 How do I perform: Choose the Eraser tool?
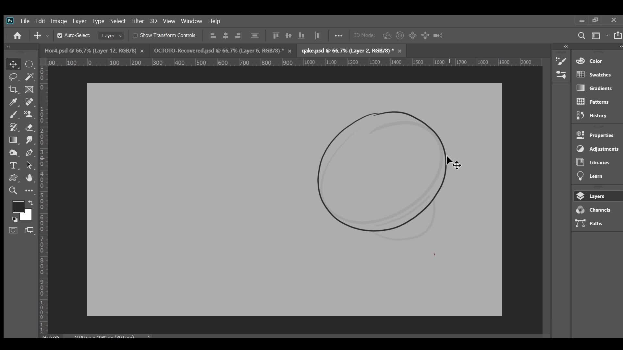coord(29,127)
